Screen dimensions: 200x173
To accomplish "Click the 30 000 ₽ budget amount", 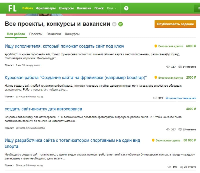I will point(190,140).
